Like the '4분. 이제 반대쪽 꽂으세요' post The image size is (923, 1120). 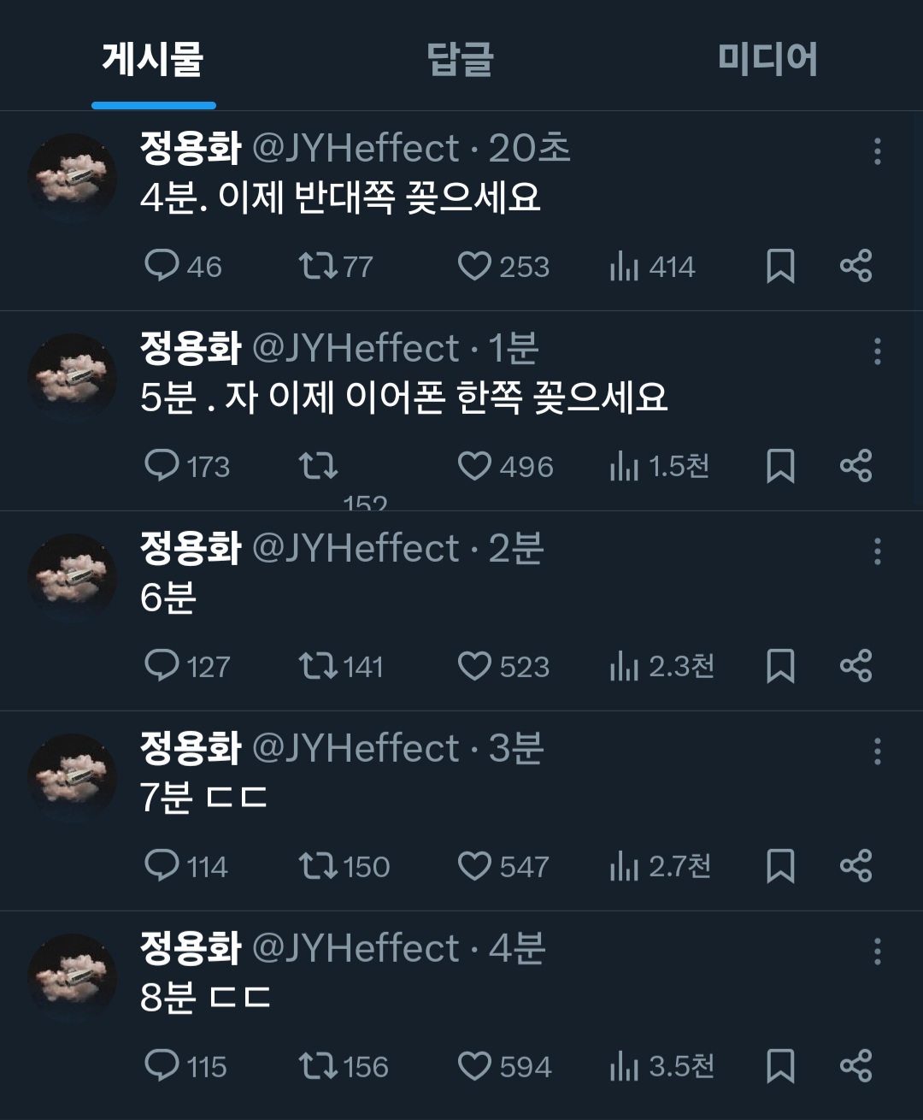[x=474, y=266]
